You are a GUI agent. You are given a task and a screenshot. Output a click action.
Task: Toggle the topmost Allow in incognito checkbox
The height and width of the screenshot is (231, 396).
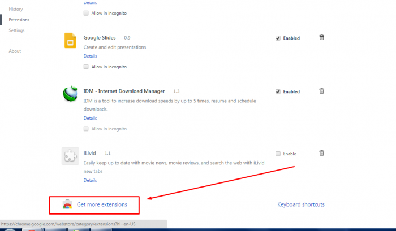86,13
